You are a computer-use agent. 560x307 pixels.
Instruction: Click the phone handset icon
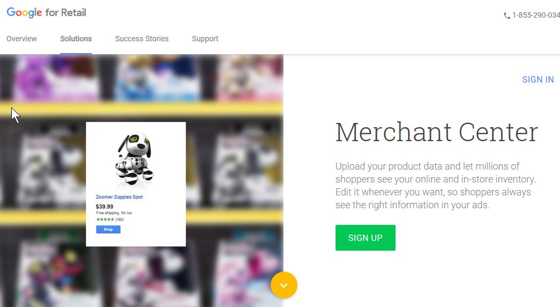(507, 16)
